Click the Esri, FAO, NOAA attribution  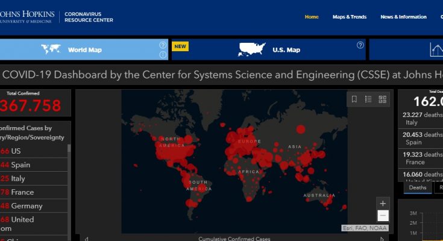[365, 228]
